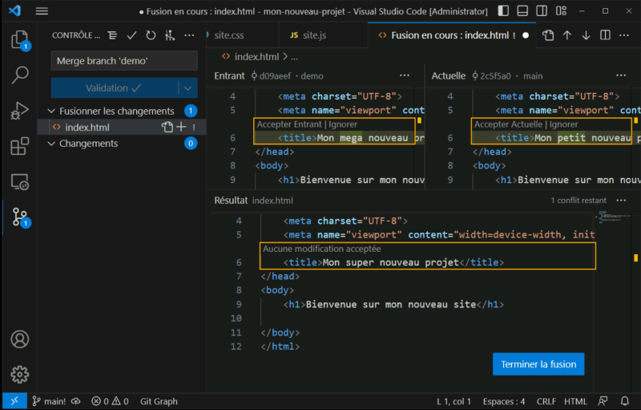Viewport: 641px width, 410px height.
Task: Open Actuelle pane more actions
Action: (622, 75)
